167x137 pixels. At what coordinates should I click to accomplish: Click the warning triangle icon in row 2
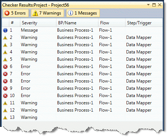(5, 38)
